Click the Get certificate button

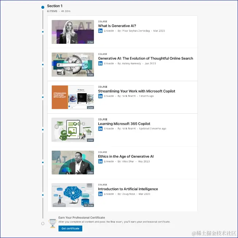(x=70, y=228)
